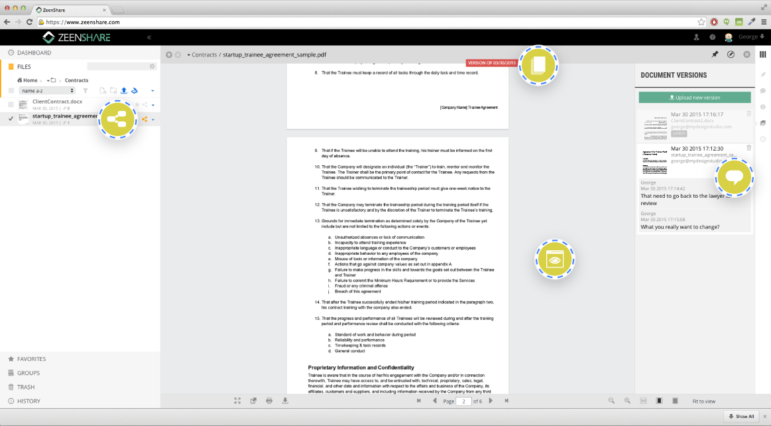Toggle the side panel columns icon

(x=762, y=54)
